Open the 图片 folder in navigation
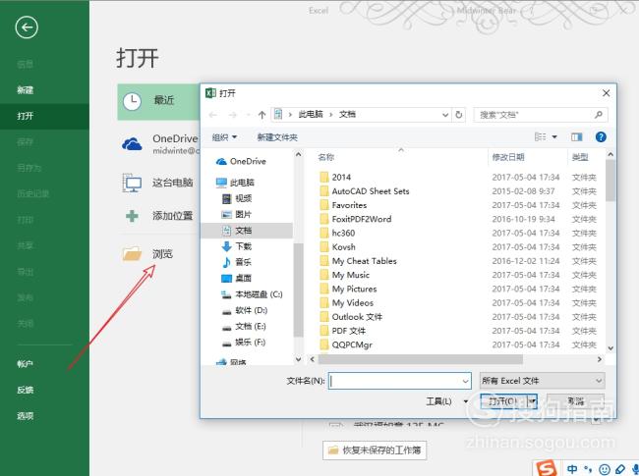Screen dimensions: 639x476 tap(237, 214)
